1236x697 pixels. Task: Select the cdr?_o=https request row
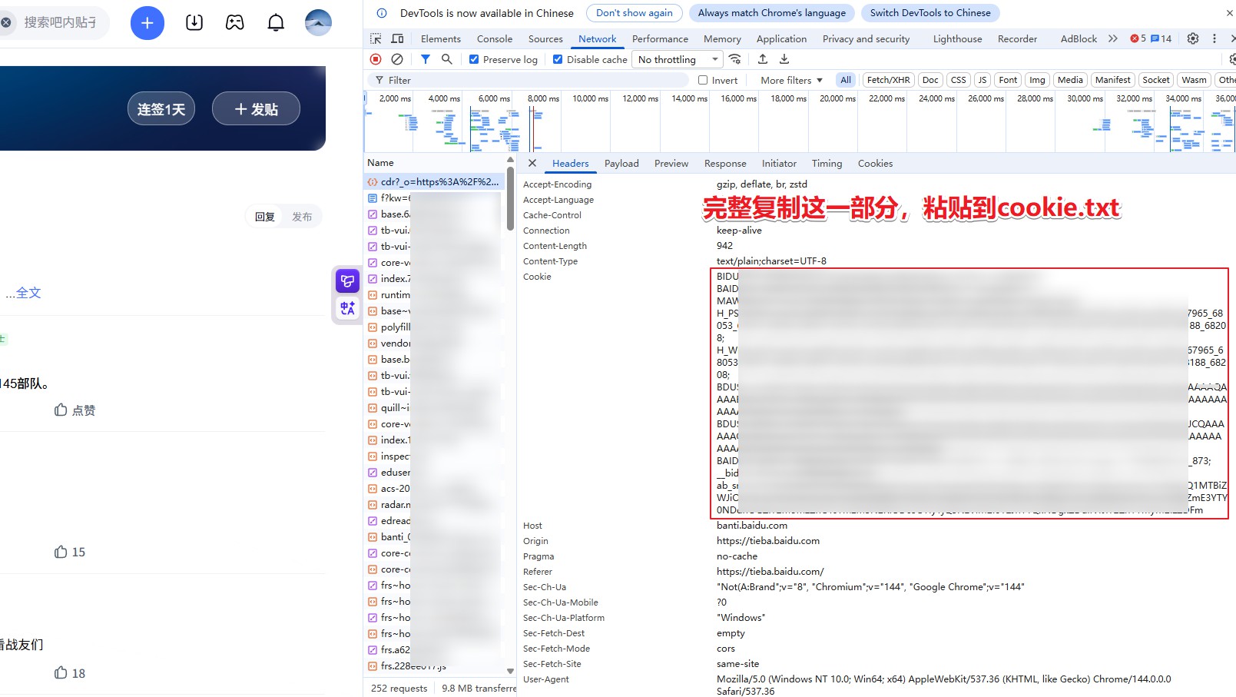pos(434,182)
